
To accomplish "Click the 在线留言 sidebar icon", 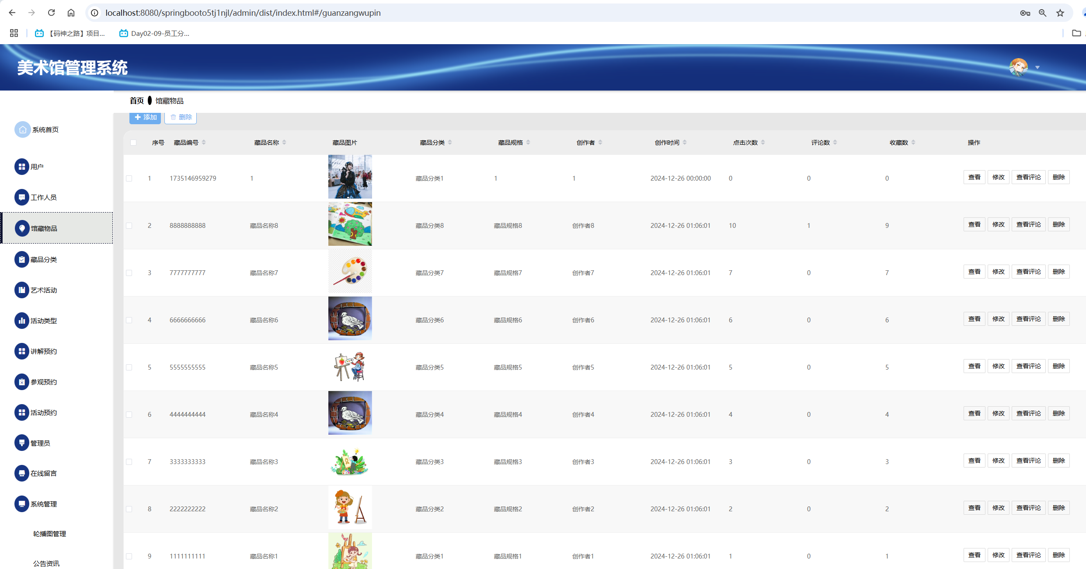I will pos(21,473).
